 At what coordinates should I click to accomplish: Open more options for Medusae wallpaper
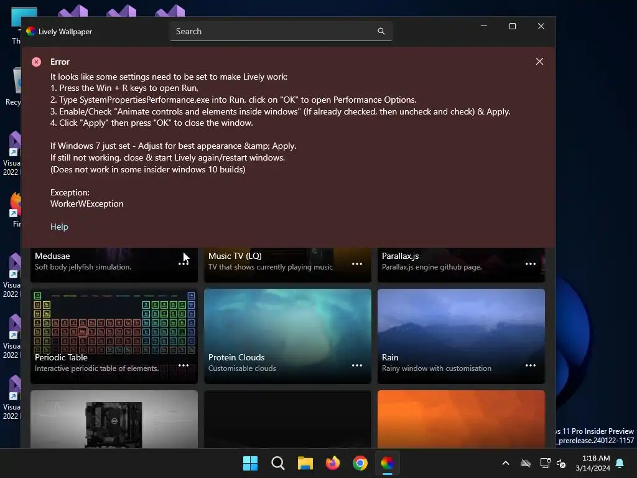point(184,264)
